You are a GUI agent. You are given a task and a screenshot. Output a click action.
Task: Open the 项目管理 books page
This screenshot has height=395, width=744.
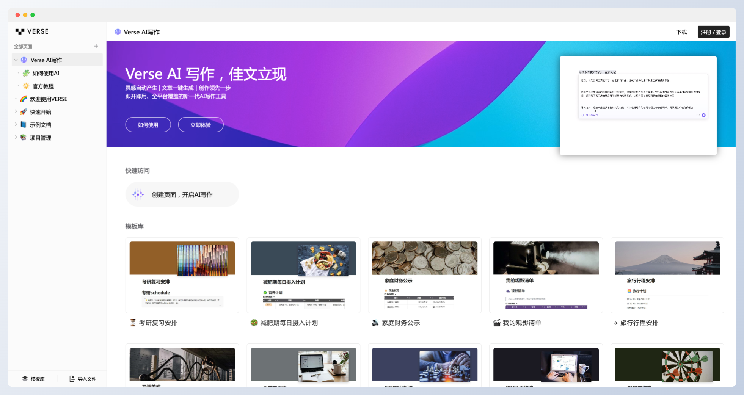(x=40, y=137)
